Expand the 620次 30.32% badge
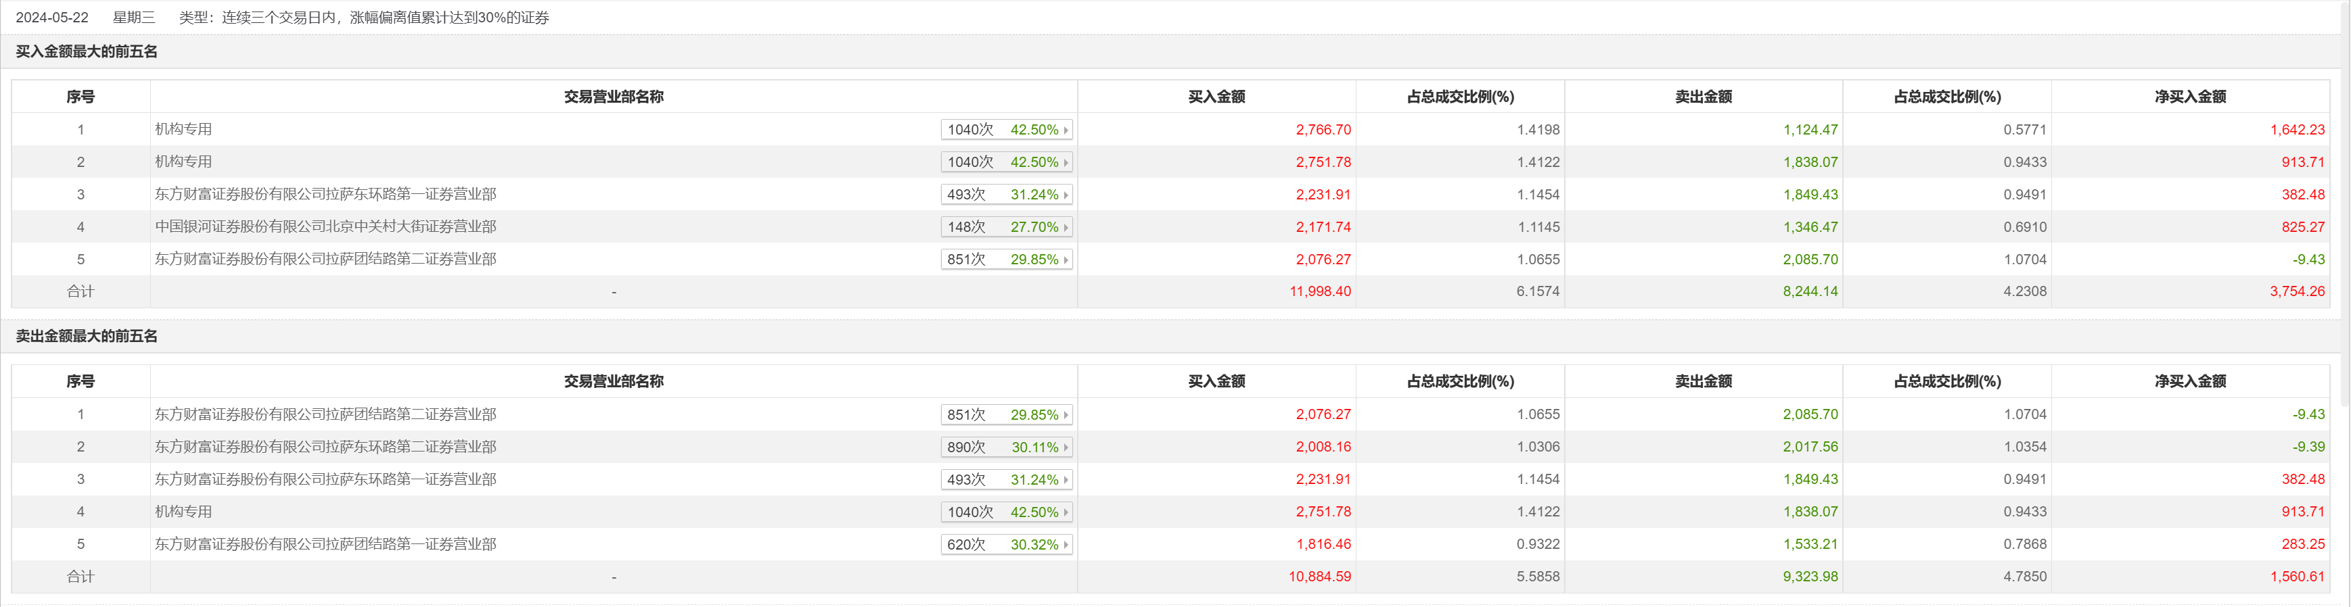The width and height of the screenshot is (2351, 607). pyautogui.click(x=1005, y=545)
